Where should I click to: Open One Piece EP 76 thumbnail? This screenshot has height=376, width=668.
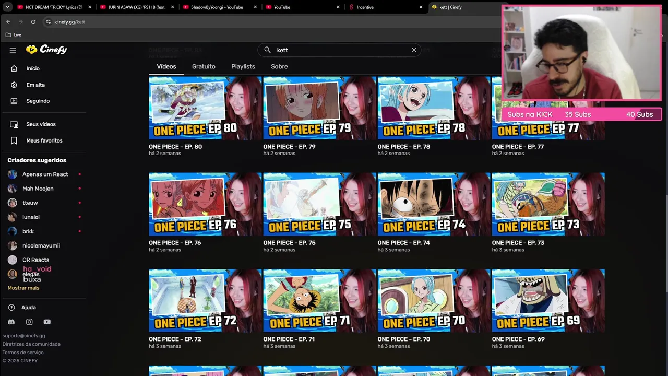[205, 204]
